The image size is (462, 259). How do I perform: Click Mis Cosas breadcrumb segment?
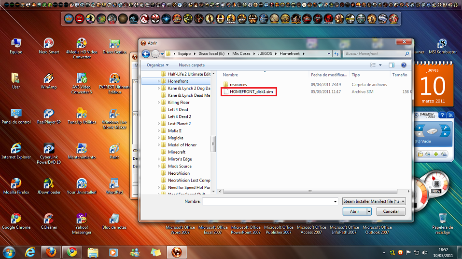coord(241,53)
